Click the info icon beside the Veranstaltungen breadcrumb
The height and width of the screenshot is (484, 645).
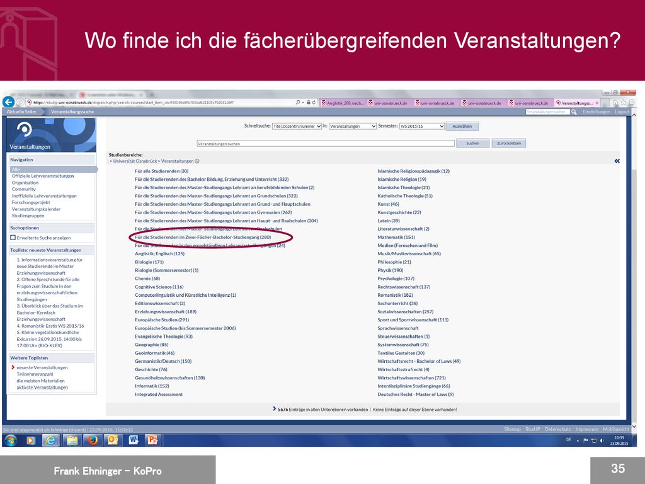[x=197, y=161]
